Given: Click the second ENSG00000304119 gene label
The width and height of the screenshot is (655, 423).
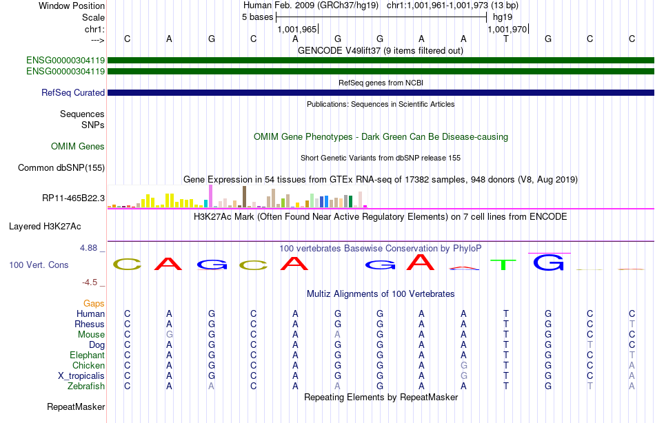Looking at the screenshot, I should tap(65, 72).
